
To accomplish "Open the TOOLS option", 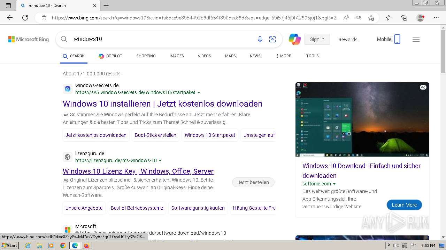I will click(313, 56).
